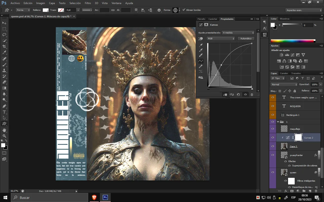
Task: Open the Aspectos esen. workspace dropdown
Action: 304,10
